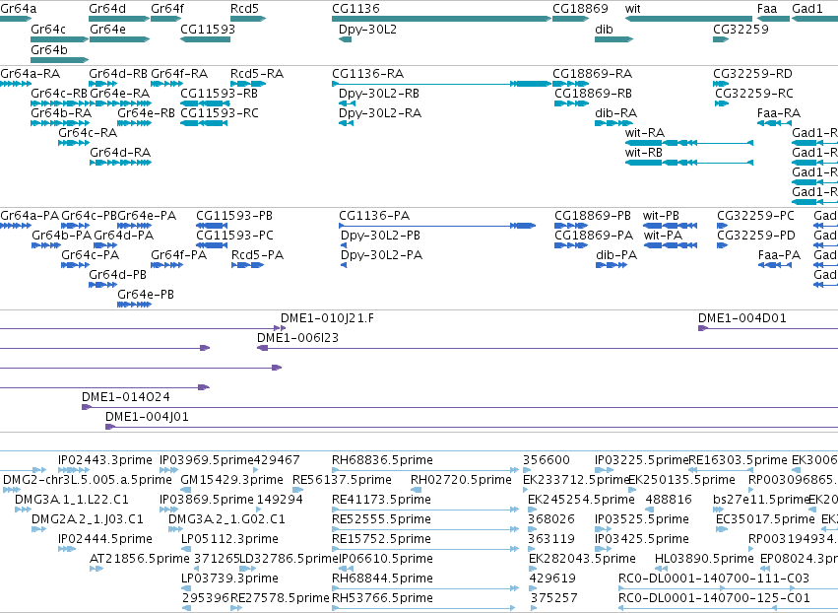This screenshot has width=838, height=613.
Task: Click protein Gr64f-PA
Action: (x=178, y=255)
